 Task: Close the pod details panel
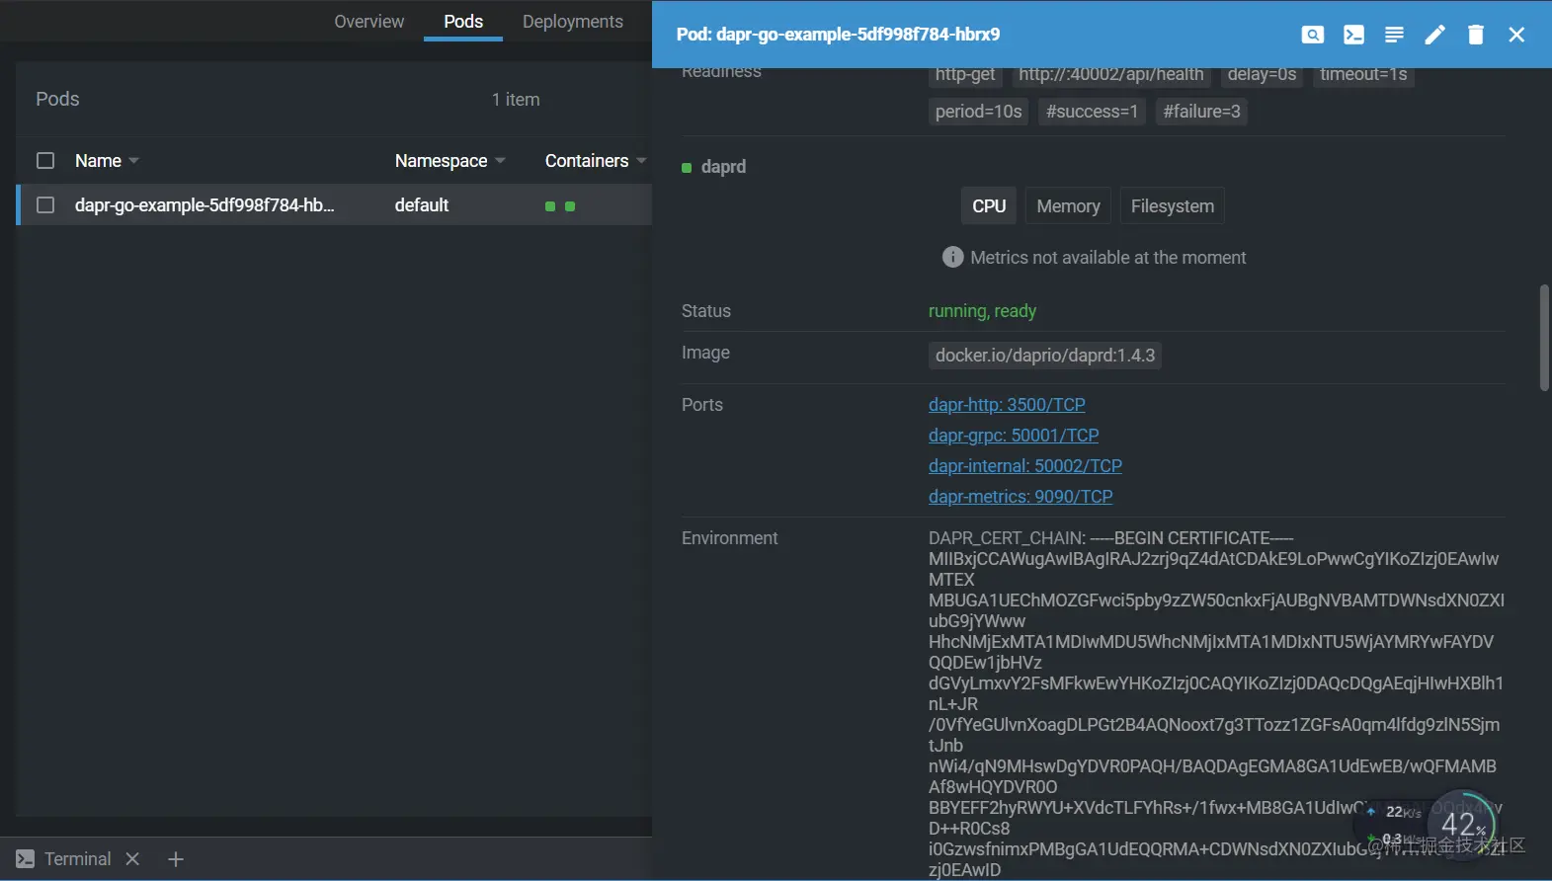(x=1516, y=35)
